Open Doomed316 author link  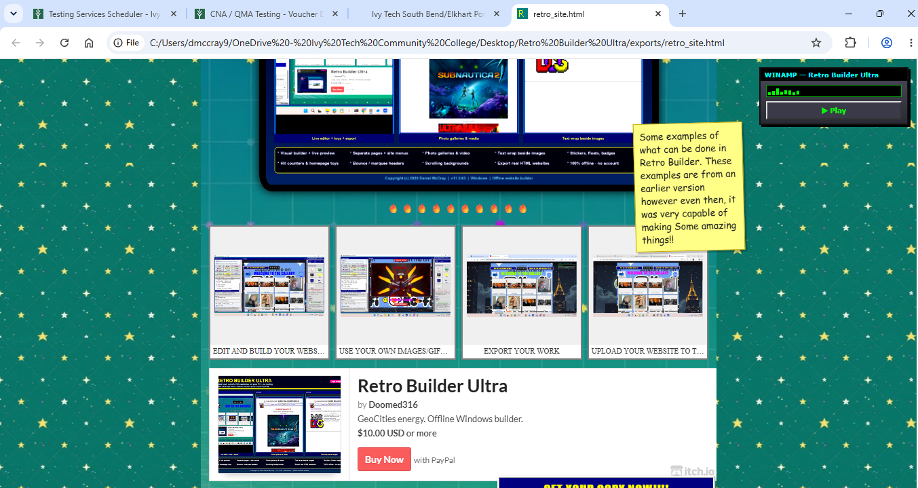pyautogui.click(x=393, y=405)
